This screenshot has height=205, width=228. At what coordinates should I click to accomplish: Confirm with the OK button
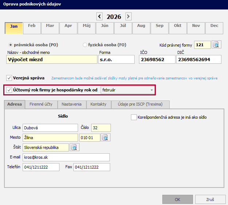click(x=177, y=200)
